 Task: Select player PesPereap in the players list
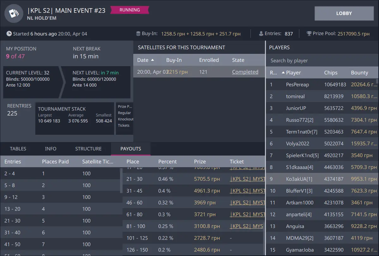coord(297,85)
